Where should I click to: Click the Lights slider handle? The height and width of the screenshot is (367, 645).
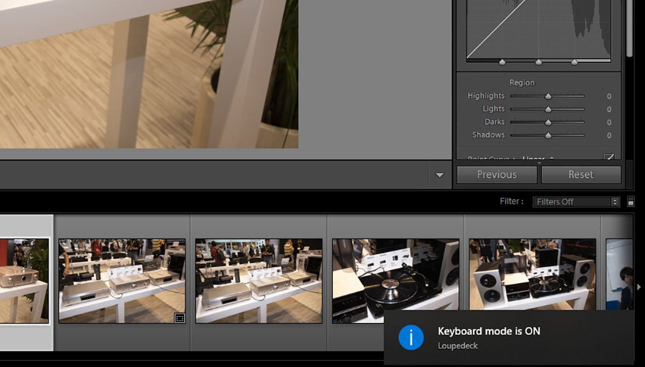(548, 110)
